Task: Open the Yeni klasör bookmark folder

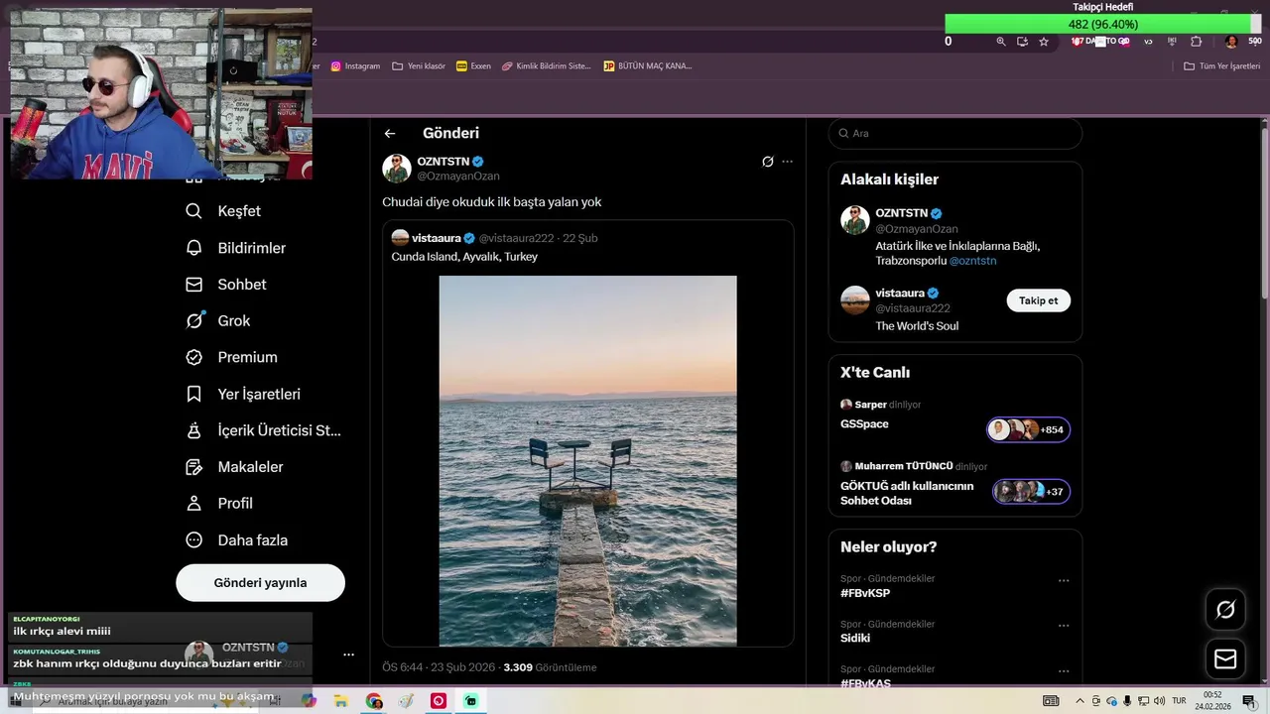Action: pos(419,66)
